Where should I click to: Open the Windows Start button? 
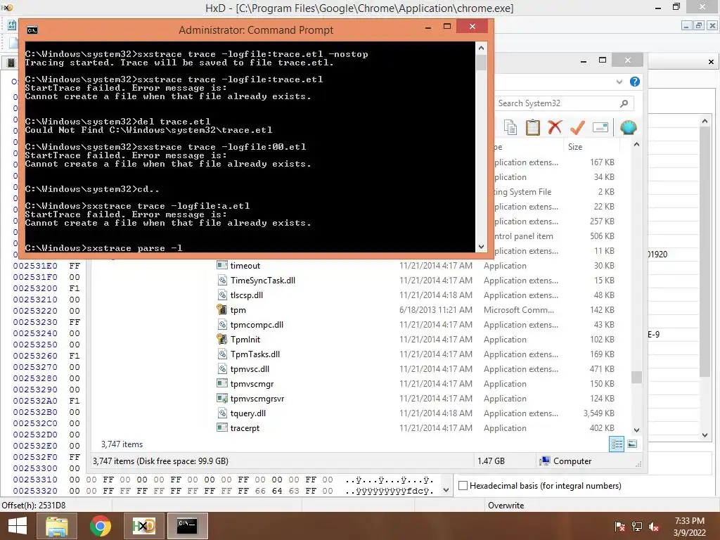click(x=18, y=526)
